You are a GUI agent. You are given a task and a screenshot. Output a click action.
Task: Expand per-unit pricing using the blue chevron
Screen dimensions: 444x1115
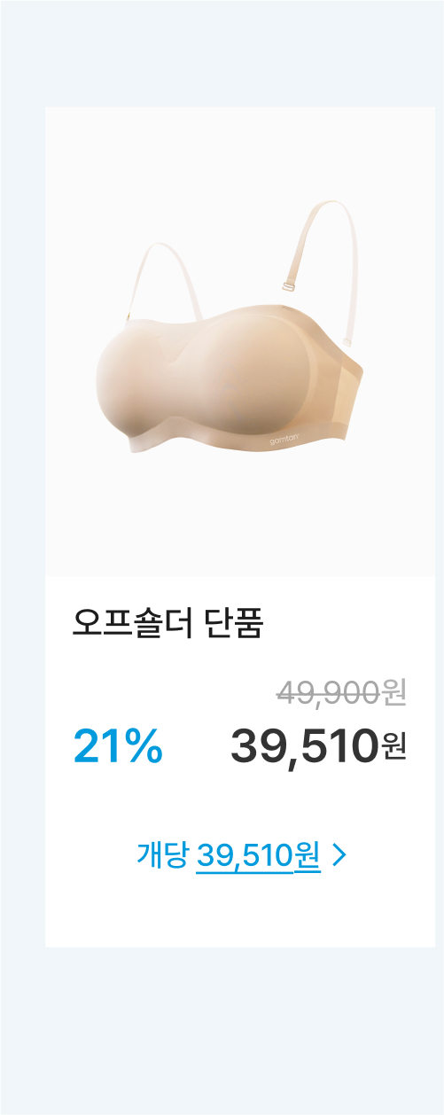coord(341,855)
